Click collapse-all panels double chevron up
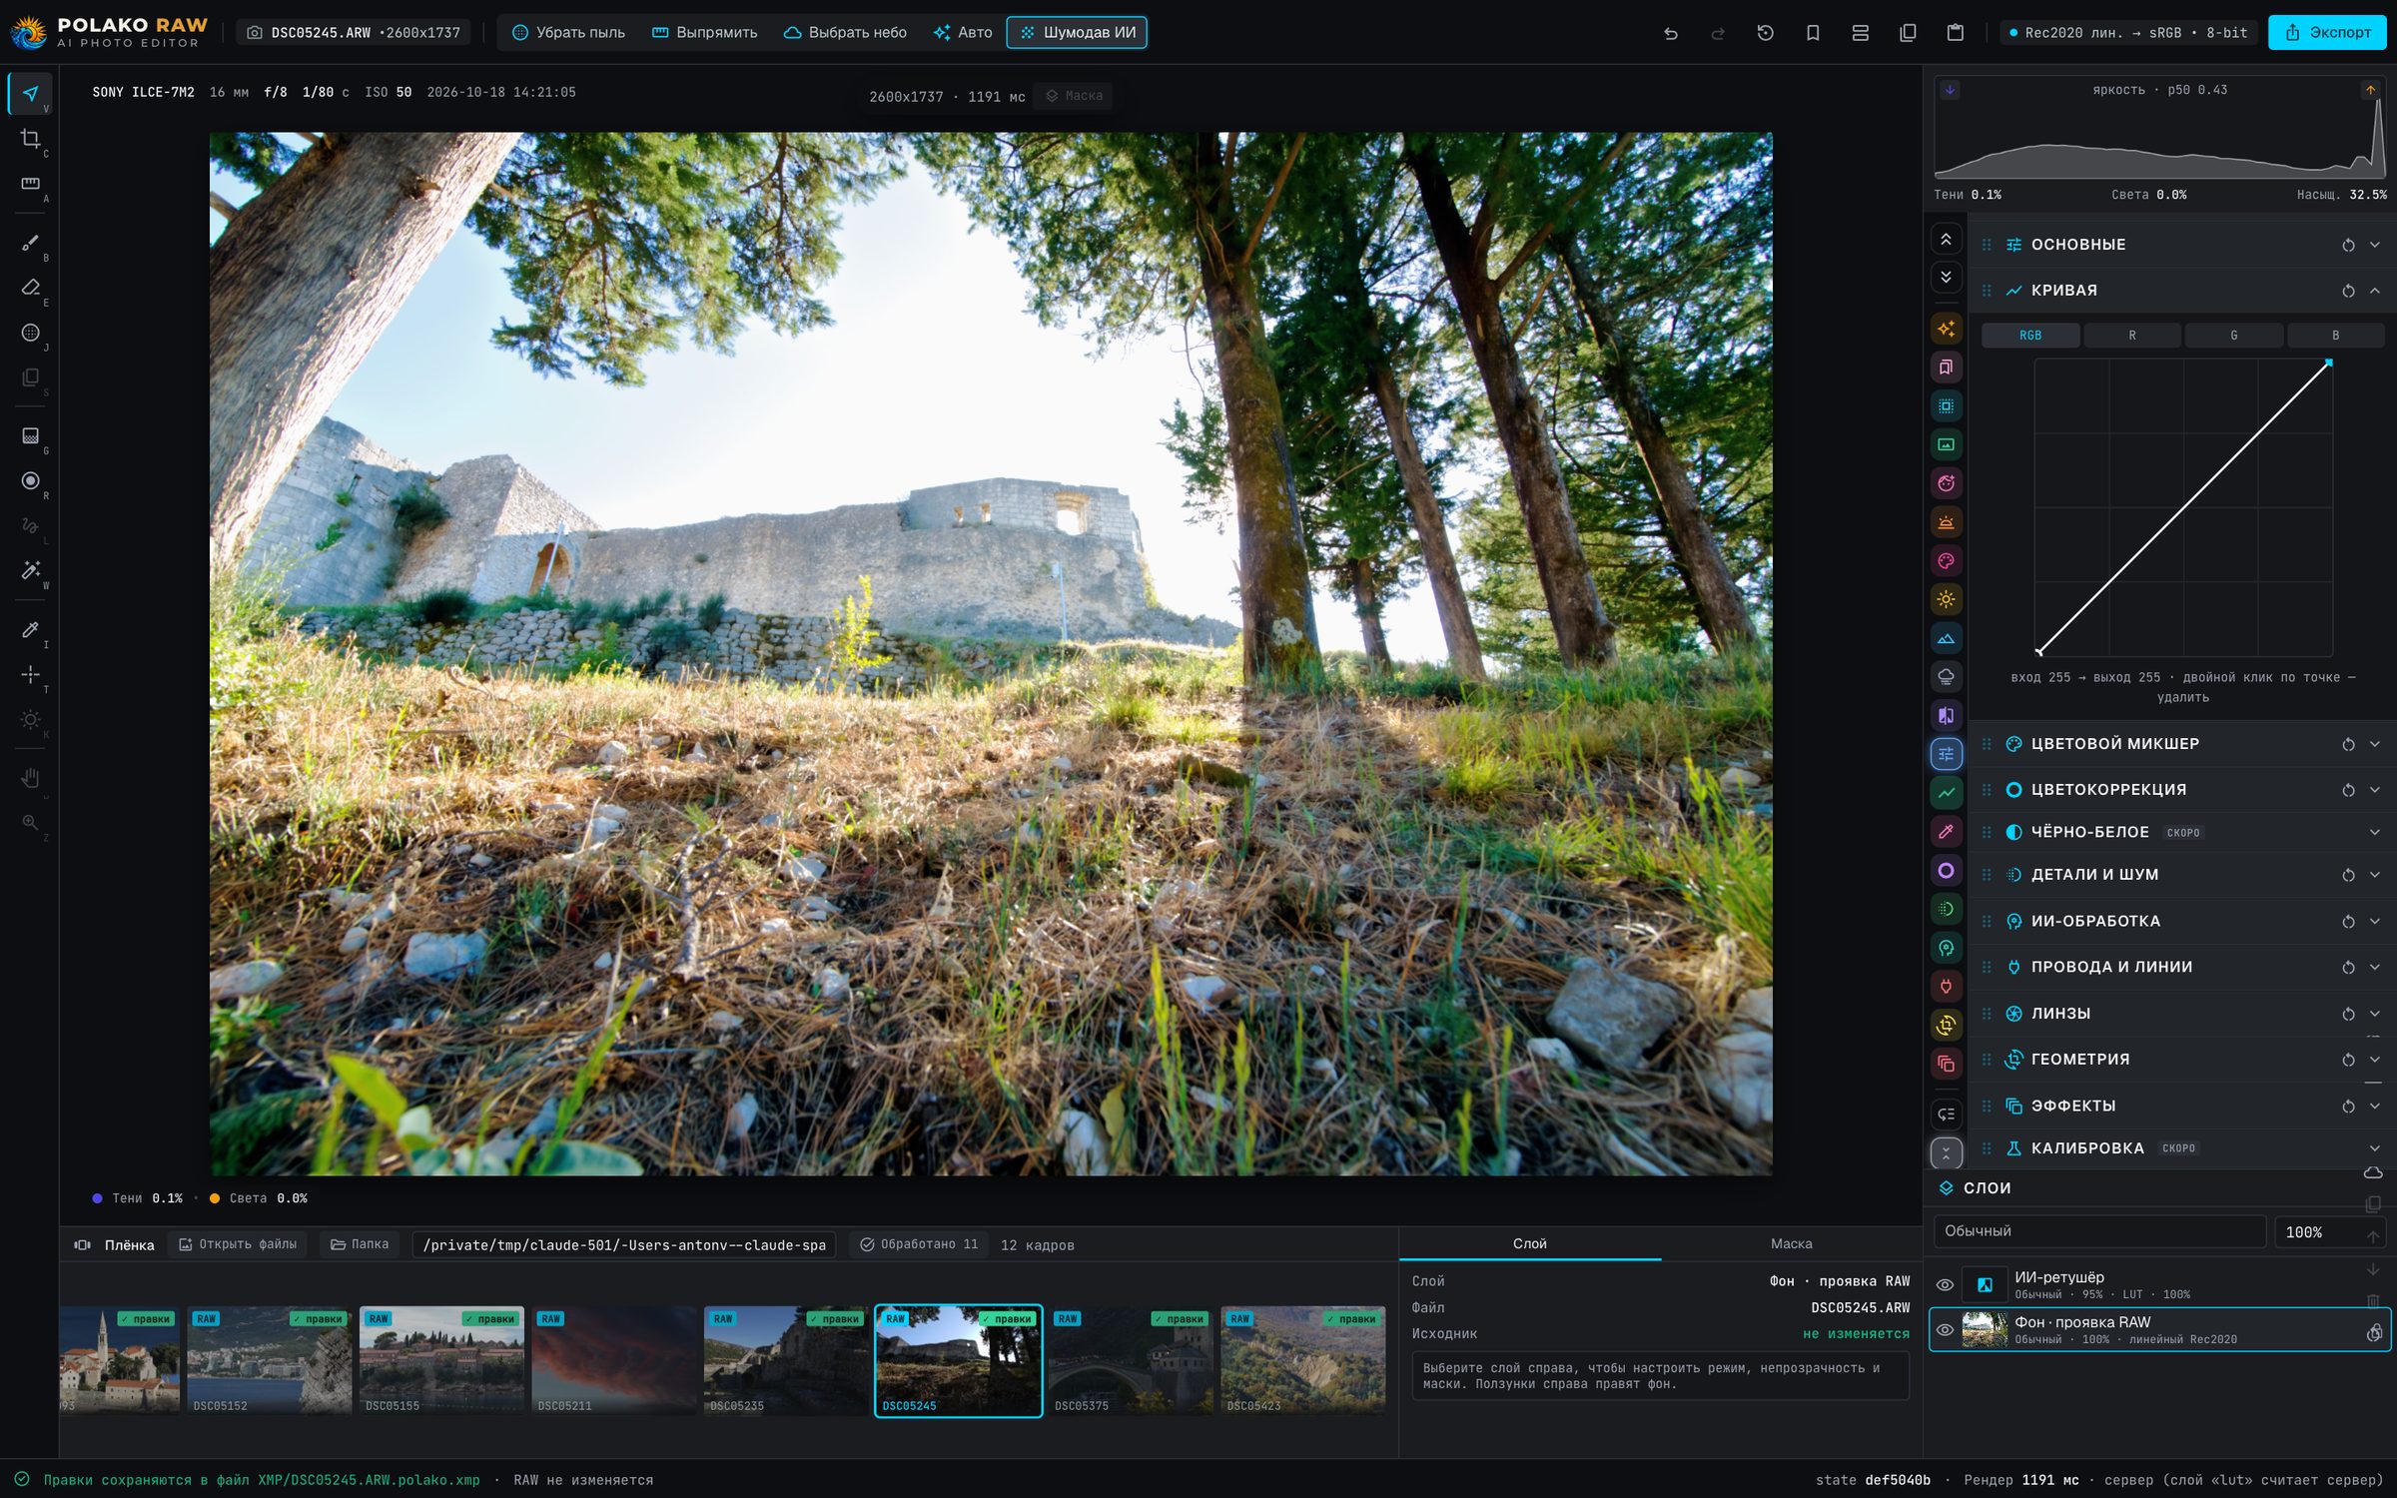Screen dimensions: 2397x1498 tap(1946, 240)
